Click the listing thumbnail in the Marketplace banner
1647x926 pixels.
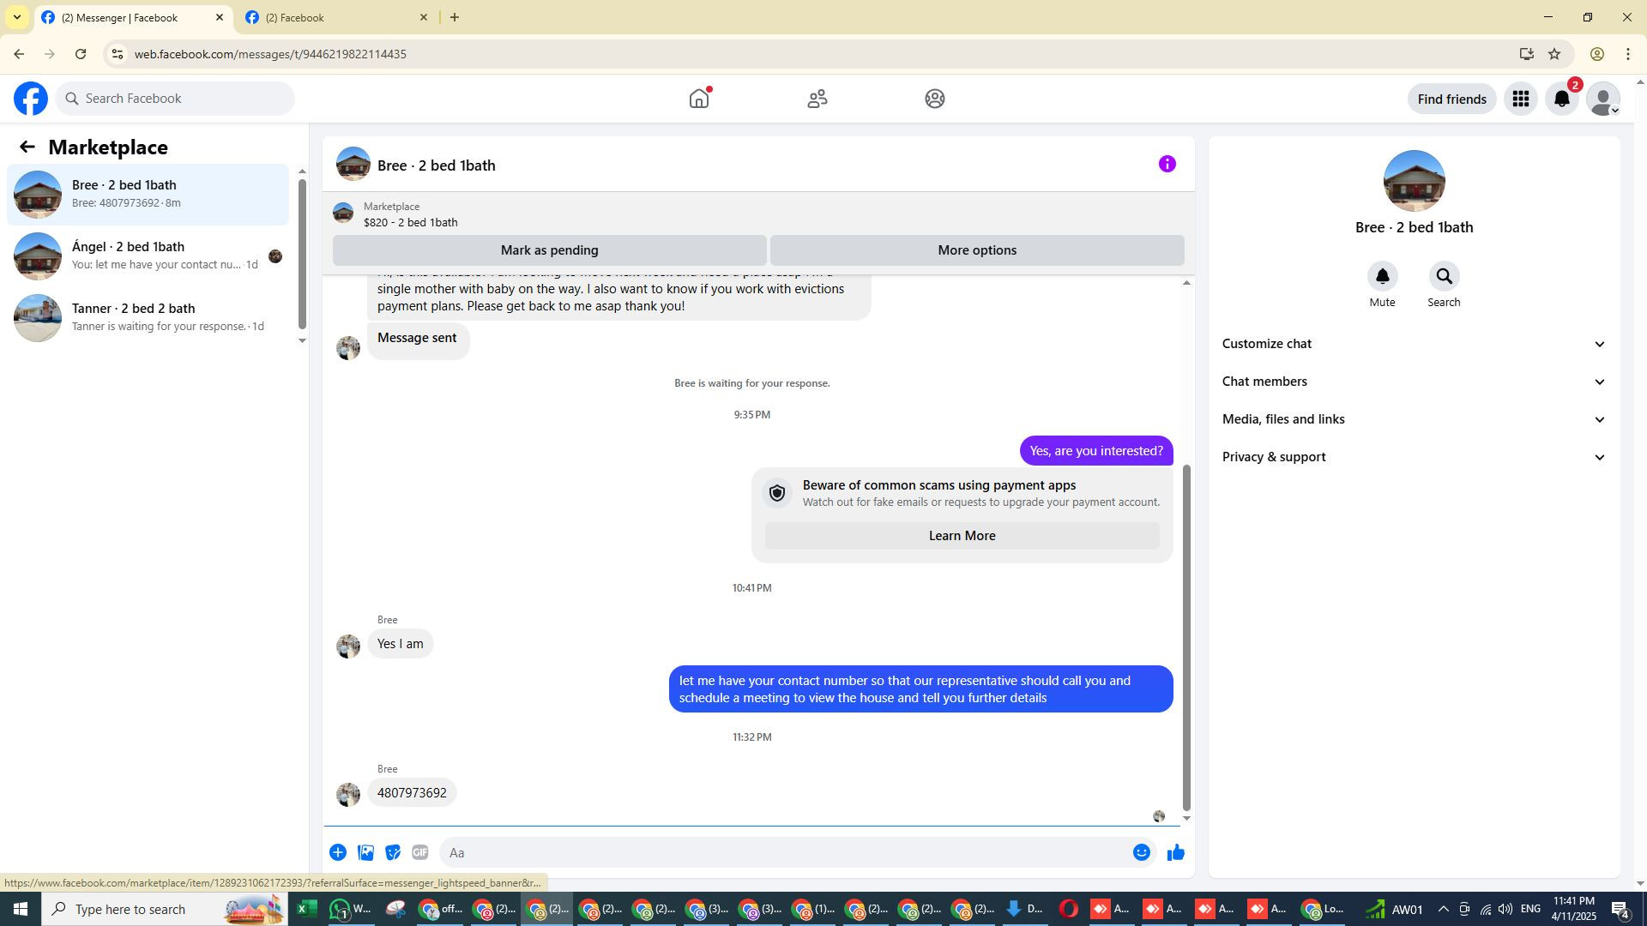click(x=343, y=213)
